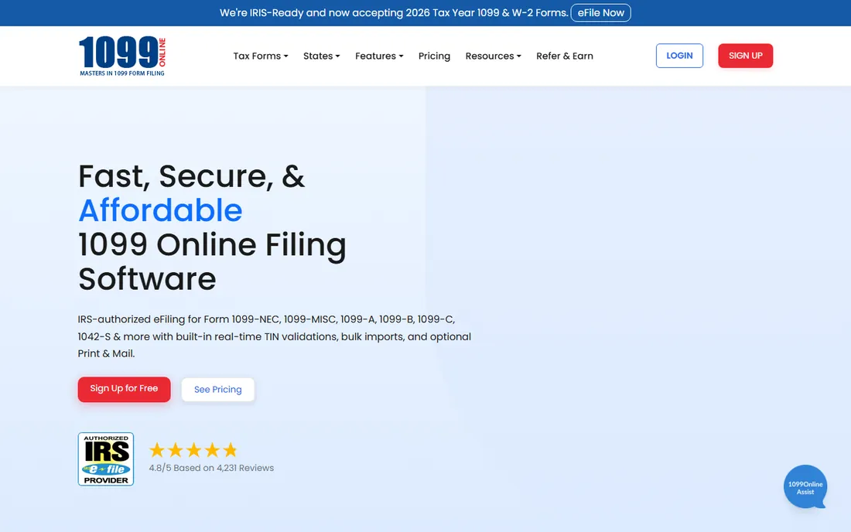Expand the States dropdown menu
851x532 pixels.
coord(321,56)
